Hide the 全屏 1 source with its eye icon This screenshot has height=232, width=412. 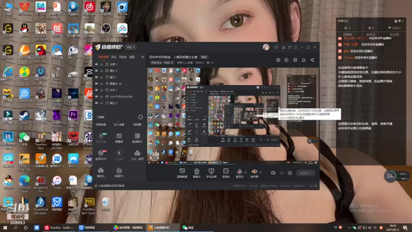pyautogui.click(x=96, y=64)
